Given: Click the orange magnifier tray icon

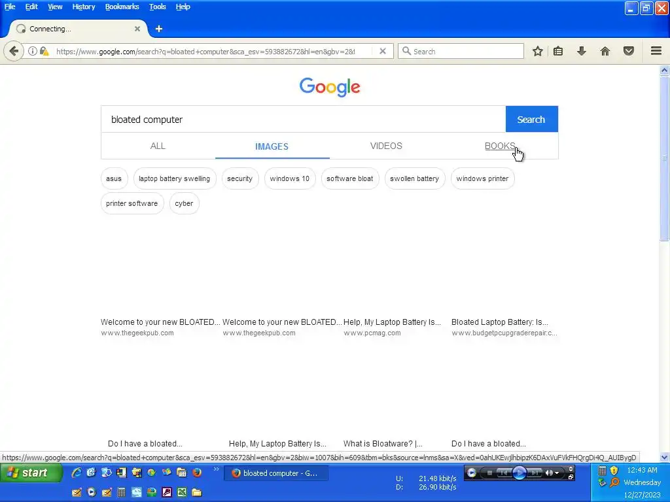Looking at the screenshot, I should pos(614,482).
